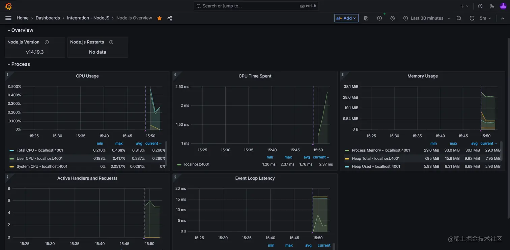The height and width of the screenshot is (250, 510).
Task: Open the 5m refresh interval dropdown
Action: pyautogui.click(x=485, y=18)
